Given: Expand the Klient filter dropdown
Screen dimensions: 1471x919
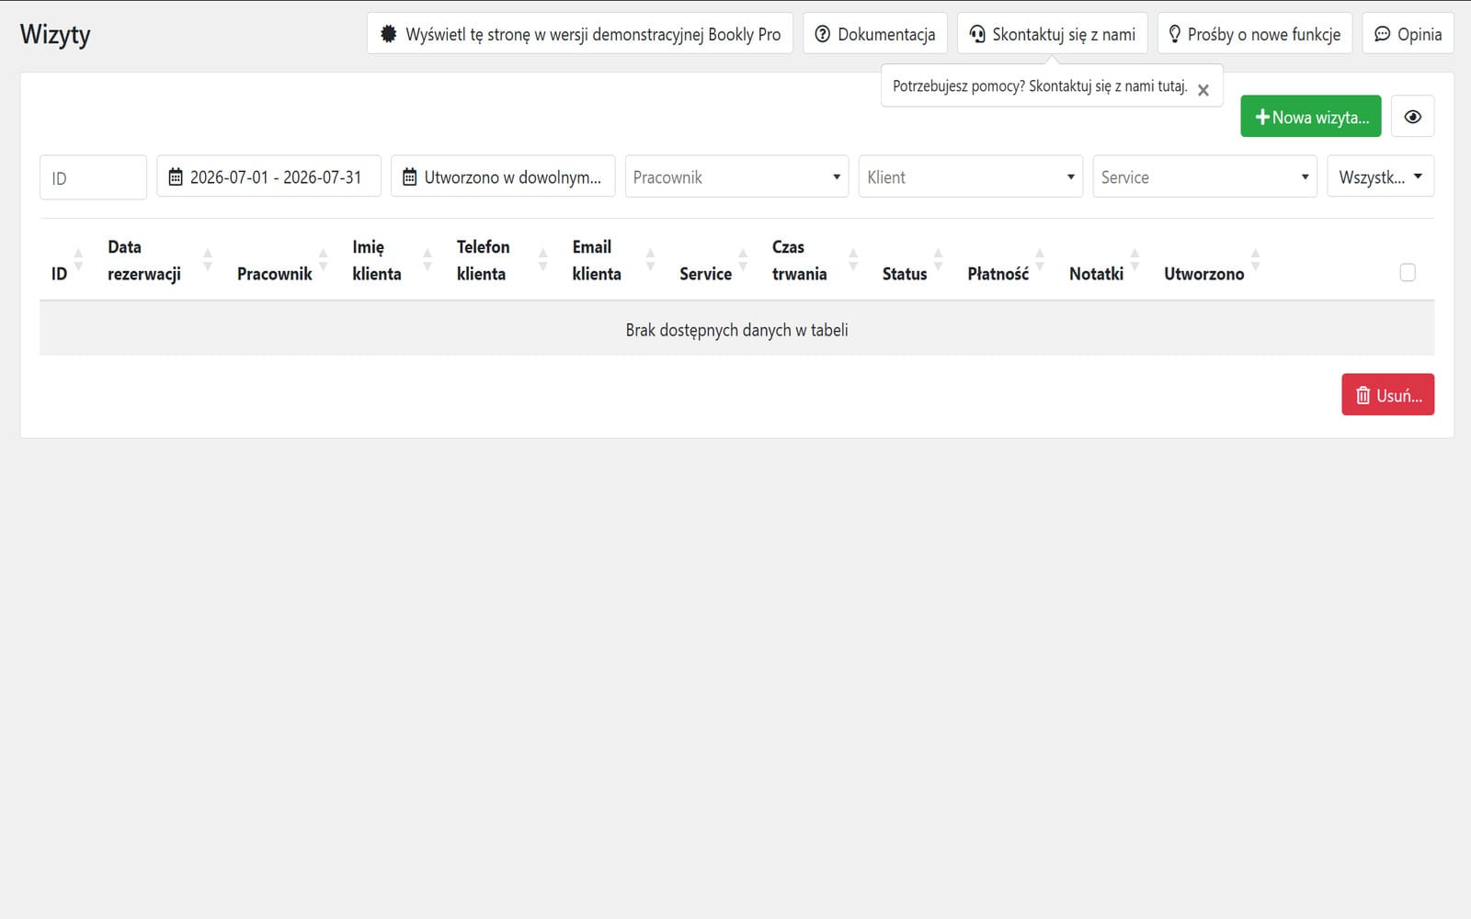Looking at the screenshot, I should pos(971,176).
